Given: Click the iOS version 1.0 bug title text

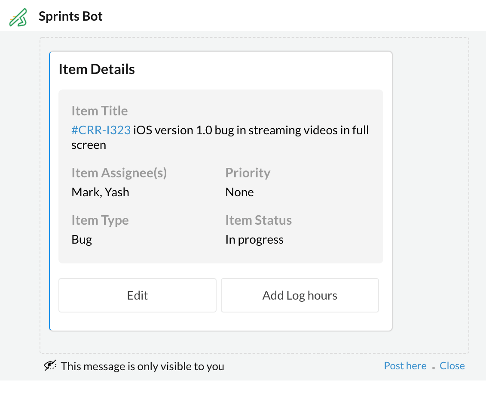Looking at the screenshot, I should tap(251, 130).
